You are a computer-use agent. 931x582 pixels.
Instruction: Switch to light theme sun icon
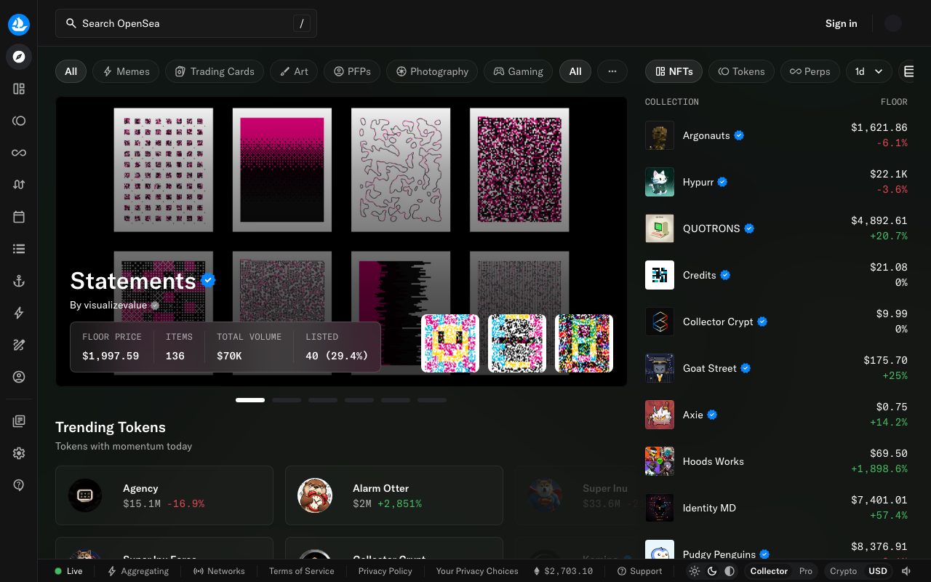click(x=695, y=571)
